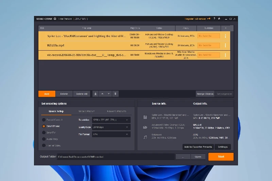Click the Set segment button
The width and height of the screenshot is (272, 181).
click(224, 94)
